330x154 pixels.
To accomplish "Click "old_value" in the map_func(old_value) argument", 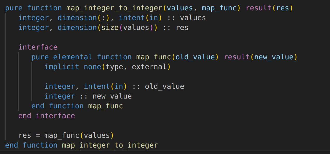I will tap(195, 57).
